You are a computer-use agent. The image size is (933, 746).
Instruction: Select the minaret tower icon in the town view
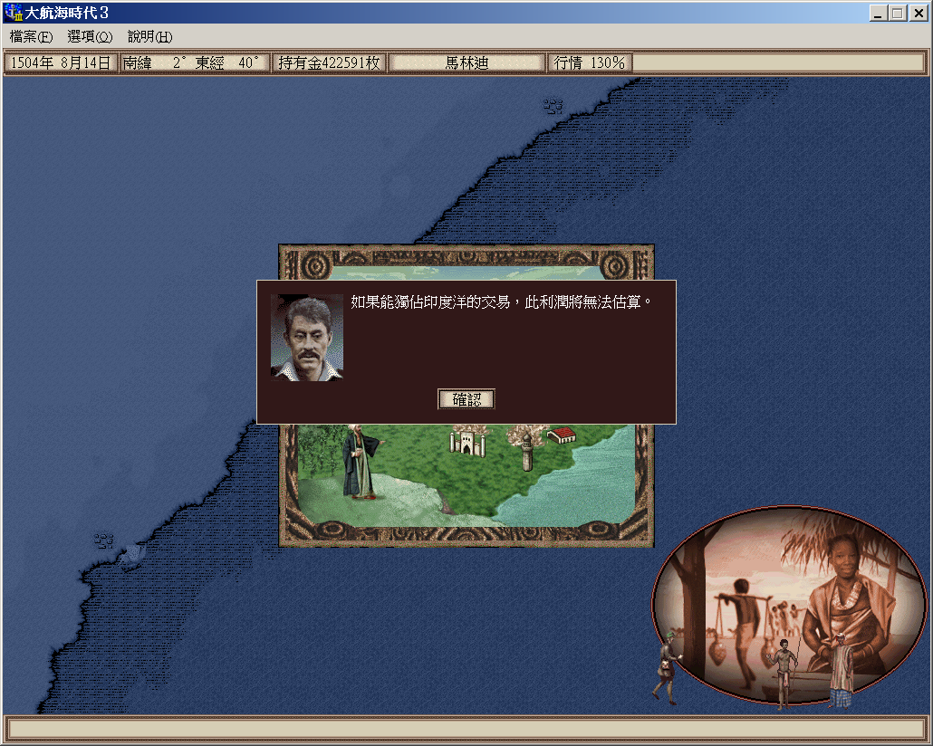pyautogui.click(x=526, y=451)
